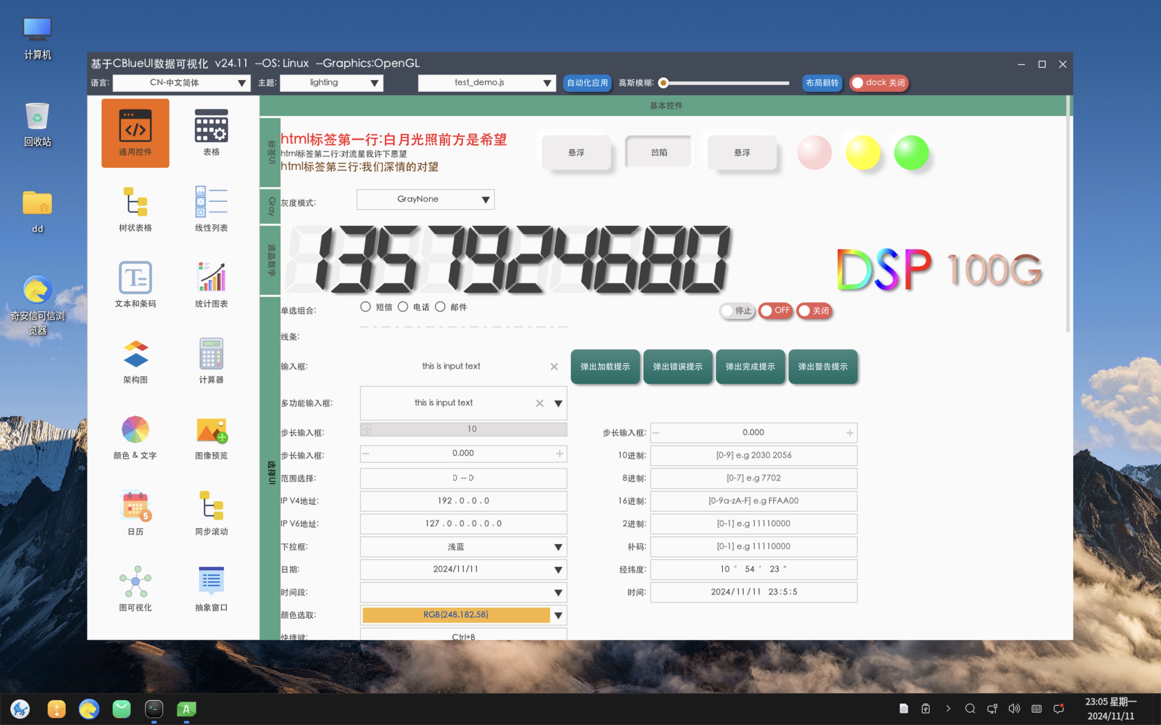
Task: Toggle the dock 关闭 switch
Action: click(879, 83)
